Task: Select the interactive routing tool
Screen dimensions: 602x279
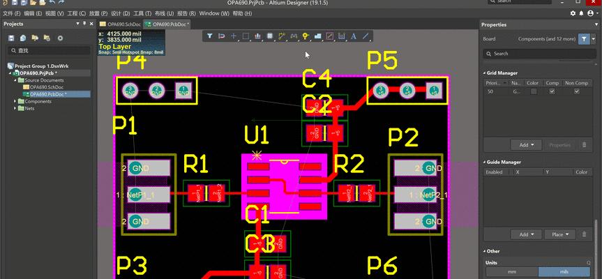Action: click(x=283, y=36)
